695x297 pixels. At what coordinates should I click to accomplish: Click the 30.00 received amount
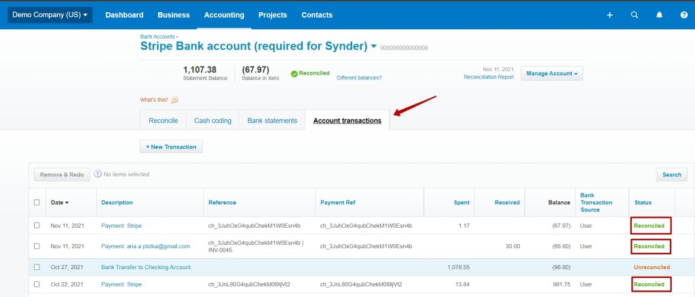(x=512, y=246)
